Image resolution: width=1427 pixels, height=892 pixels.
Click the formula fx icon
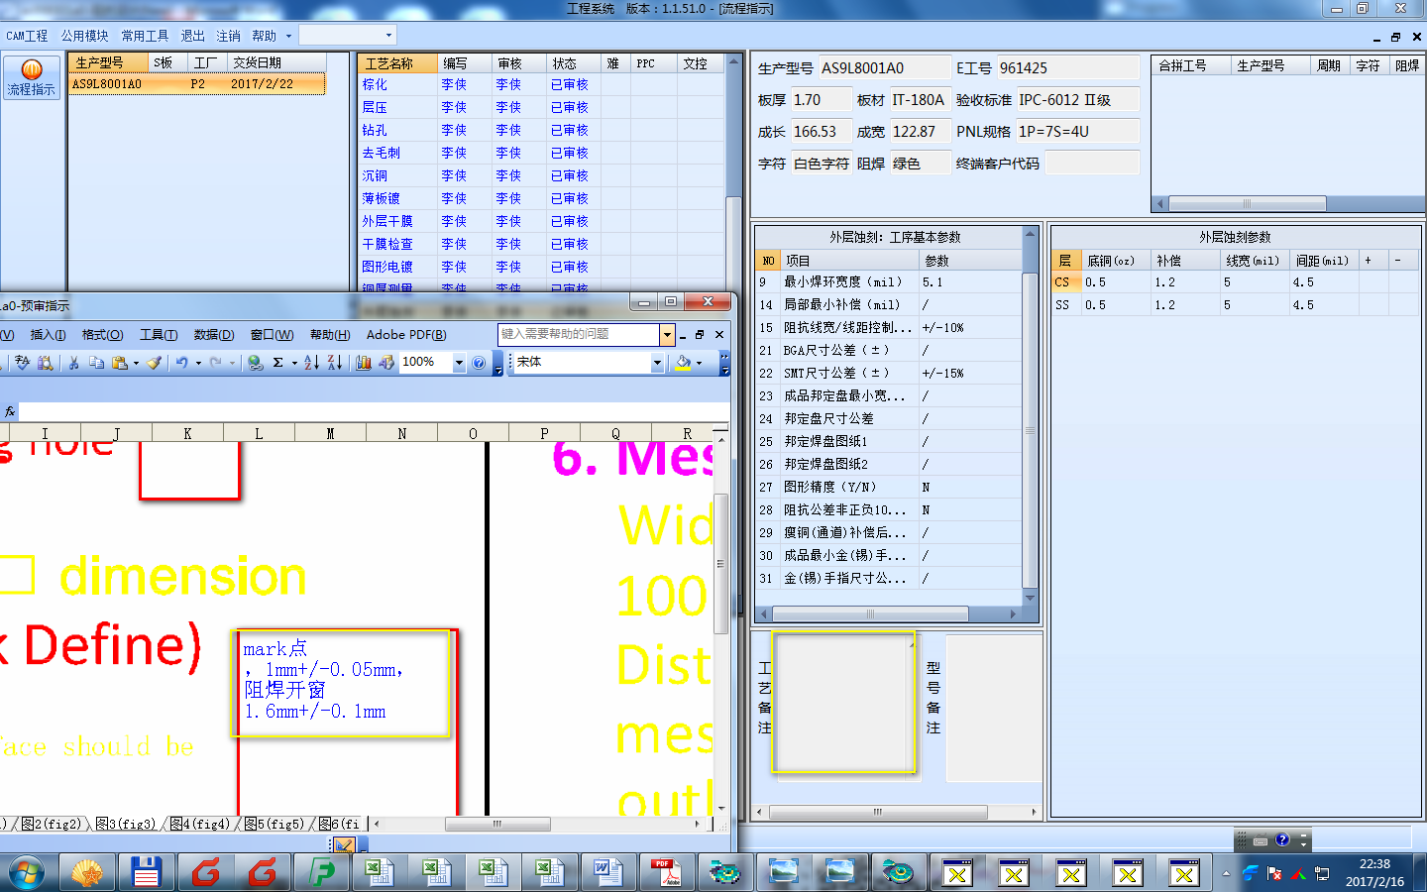click(x=10, y=411)
